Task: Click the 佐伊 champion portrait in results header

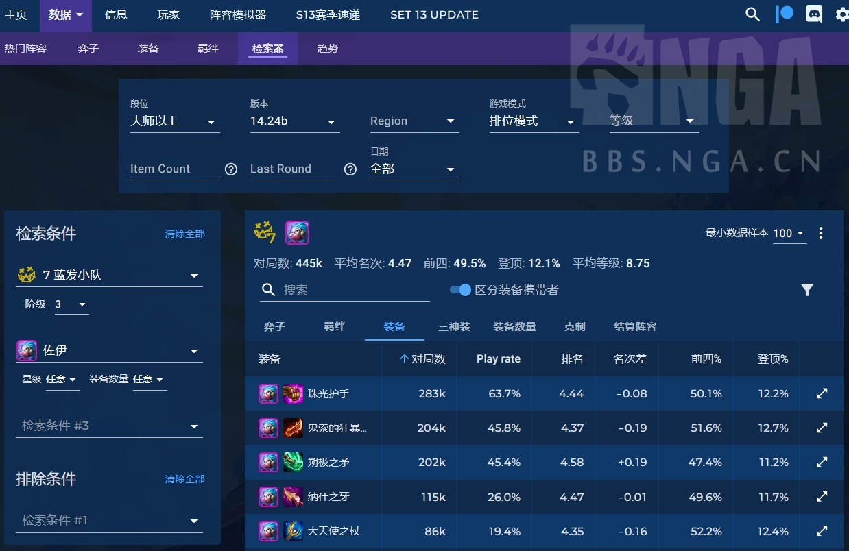Action: coord(297,233)
